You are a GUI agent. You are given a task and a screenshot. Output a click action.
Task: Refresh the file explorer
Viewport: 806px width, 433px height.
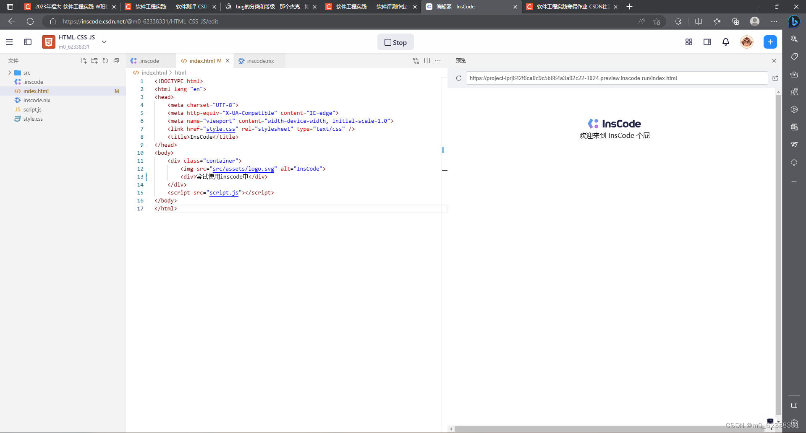pos(105,61)
